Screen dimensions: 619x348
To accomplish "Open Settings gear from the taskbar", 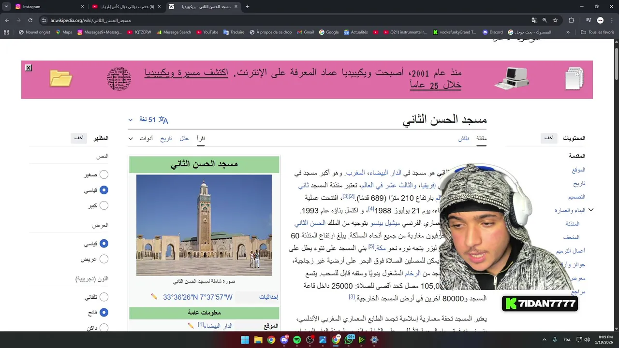I will (374, 340).
